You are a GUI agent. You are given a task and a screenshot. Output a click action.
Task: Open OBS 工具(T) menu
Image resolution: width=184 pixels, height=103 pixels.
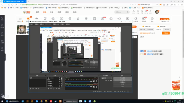click(62, 24)
